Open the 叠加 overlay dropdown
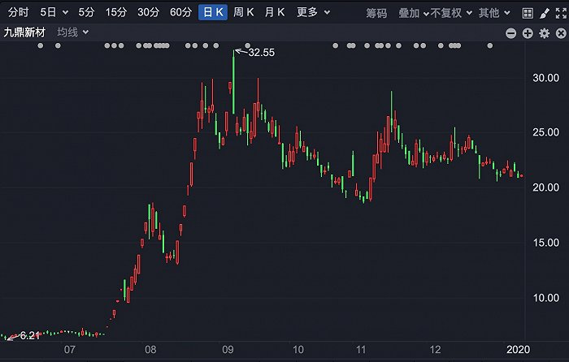 [414, 14]
